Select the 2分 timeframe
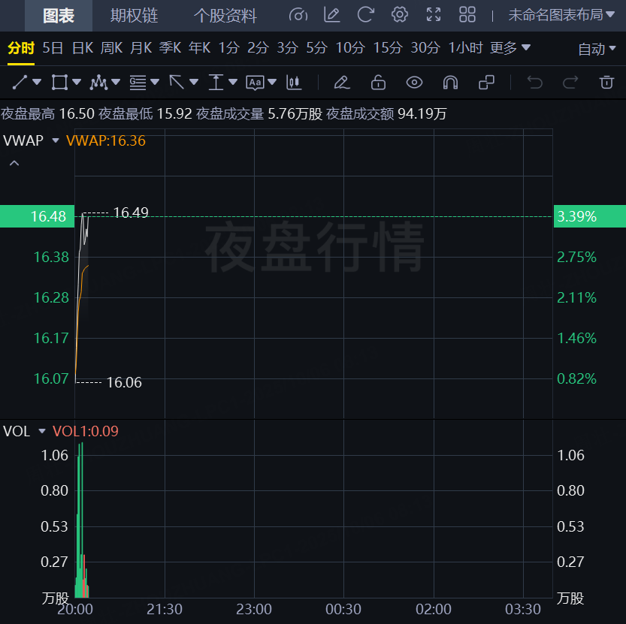This screenshot has height=624, width=626. click(258, 48)
